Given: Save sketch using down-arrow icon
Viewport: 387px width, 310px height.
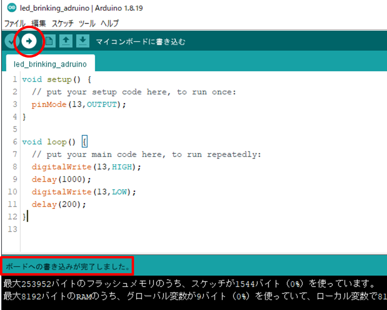Looking at the screenshot, I should tap(83, 41).
